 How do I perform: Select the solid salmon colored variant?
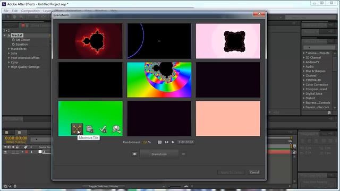point(228,118)
